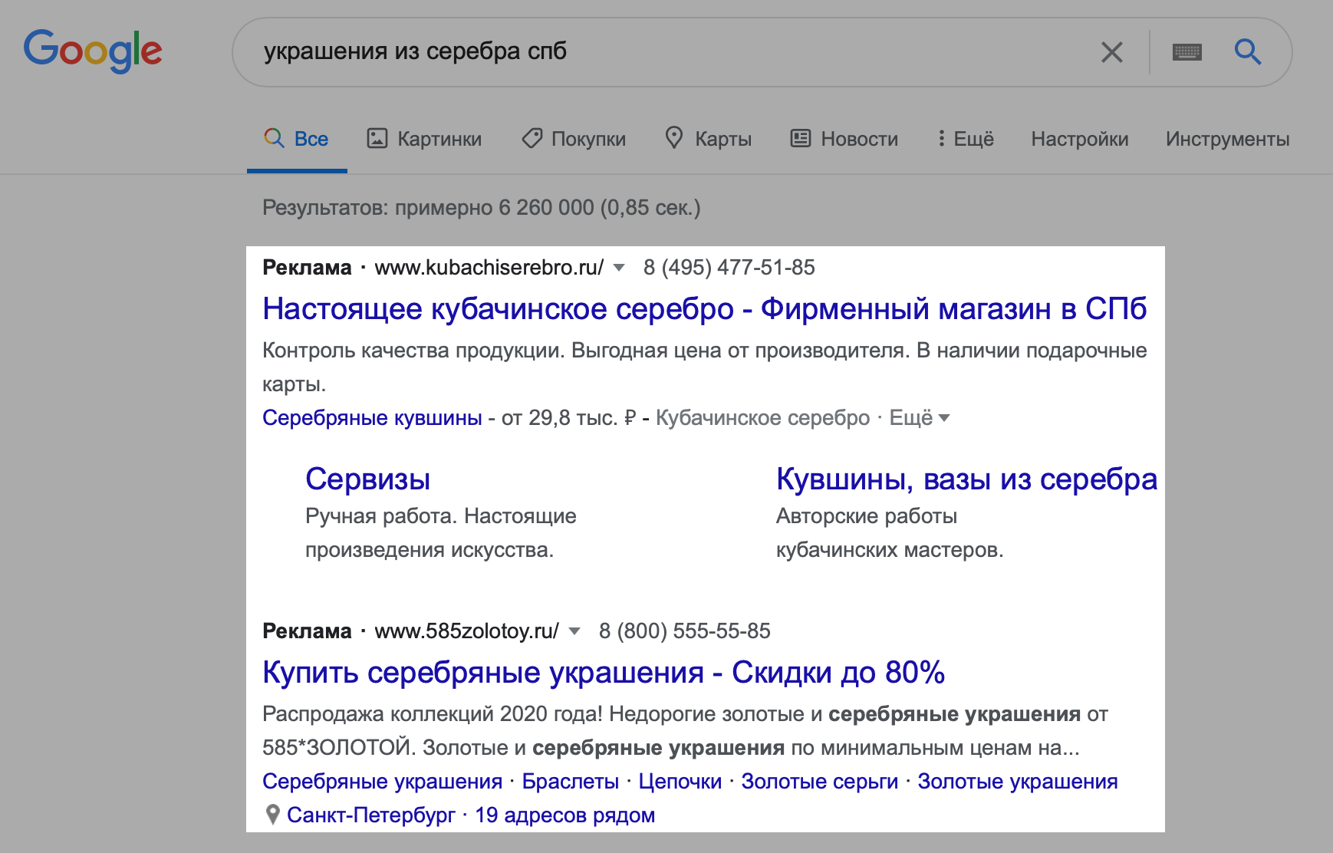Open Настройки menu
Image resolution: width=1333 pixels, height=853 pixels.
point(1079,139)
